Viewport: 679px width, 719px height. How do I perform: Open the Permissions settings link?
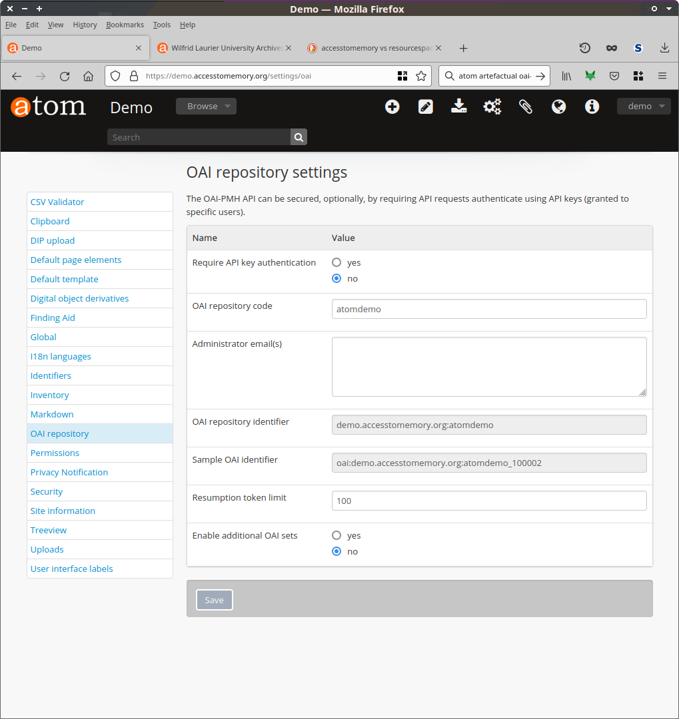55,453
